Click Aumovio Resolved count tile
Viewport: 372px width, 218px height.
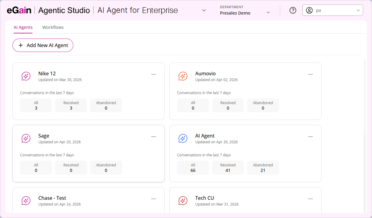[228, 105]
